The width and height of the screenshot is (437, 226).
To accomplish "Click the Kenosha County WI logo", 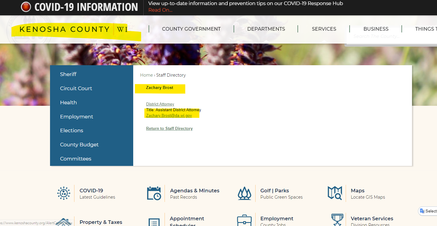I will [74, 29].
